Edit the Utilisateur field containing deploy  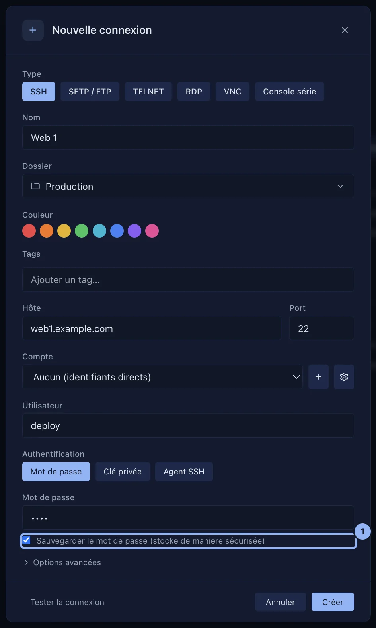pos(188,426)
